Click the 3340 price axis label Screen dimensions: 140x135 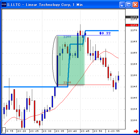tap(134, 98)
